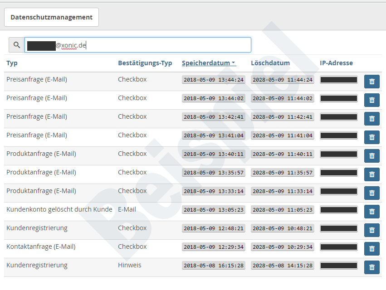Select Löschdatum value 2028-05-09 11:42:41
The width and height of the screenshot is (386, 290).
pyautogui.click(x=283, y=117)
